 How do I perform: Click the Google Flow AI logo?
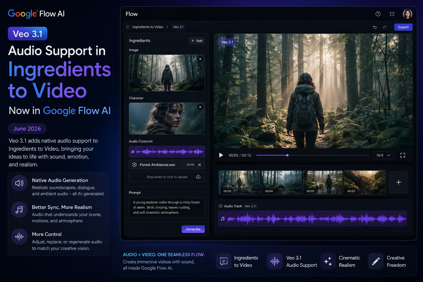click(36, 14)
